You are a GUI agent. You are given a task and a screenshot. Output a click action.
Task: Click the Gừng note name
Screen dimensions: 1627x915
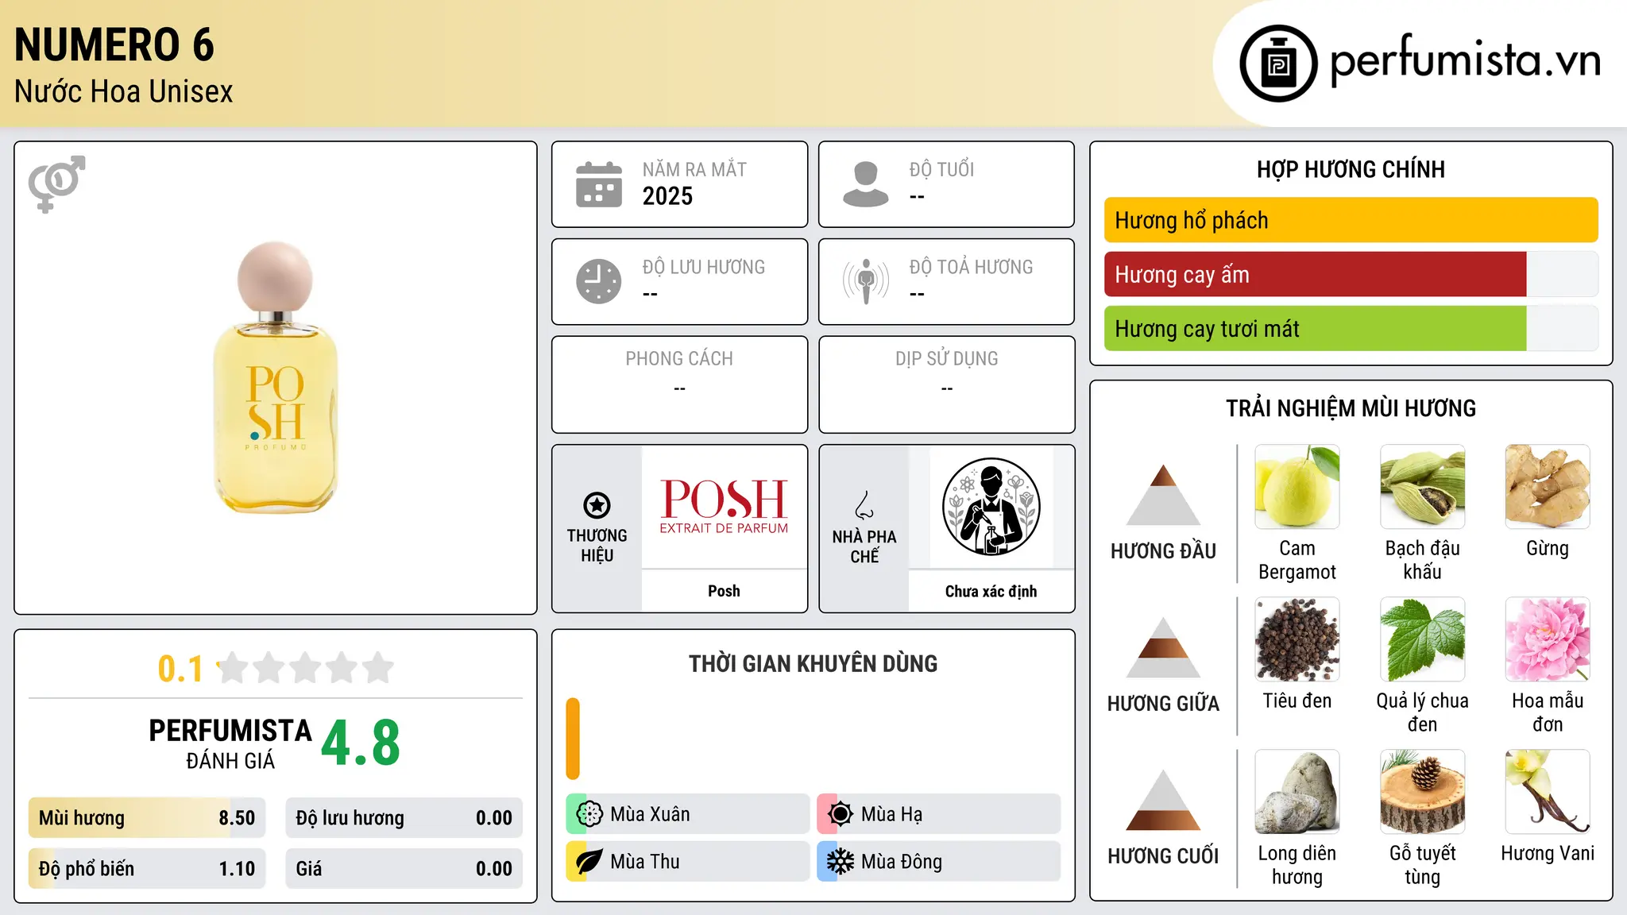[1548, 548]
